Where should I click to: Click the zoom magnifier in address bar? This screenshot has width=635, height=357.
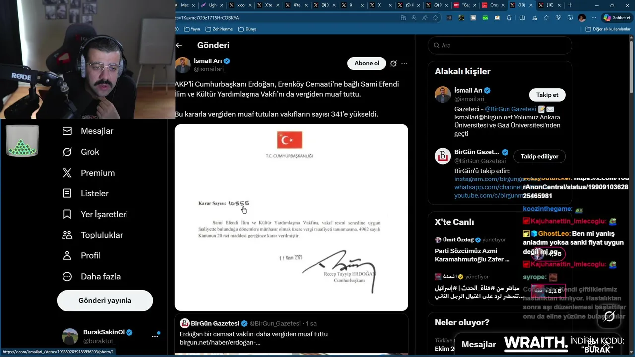pyautogui.click(x=414, y=18)
